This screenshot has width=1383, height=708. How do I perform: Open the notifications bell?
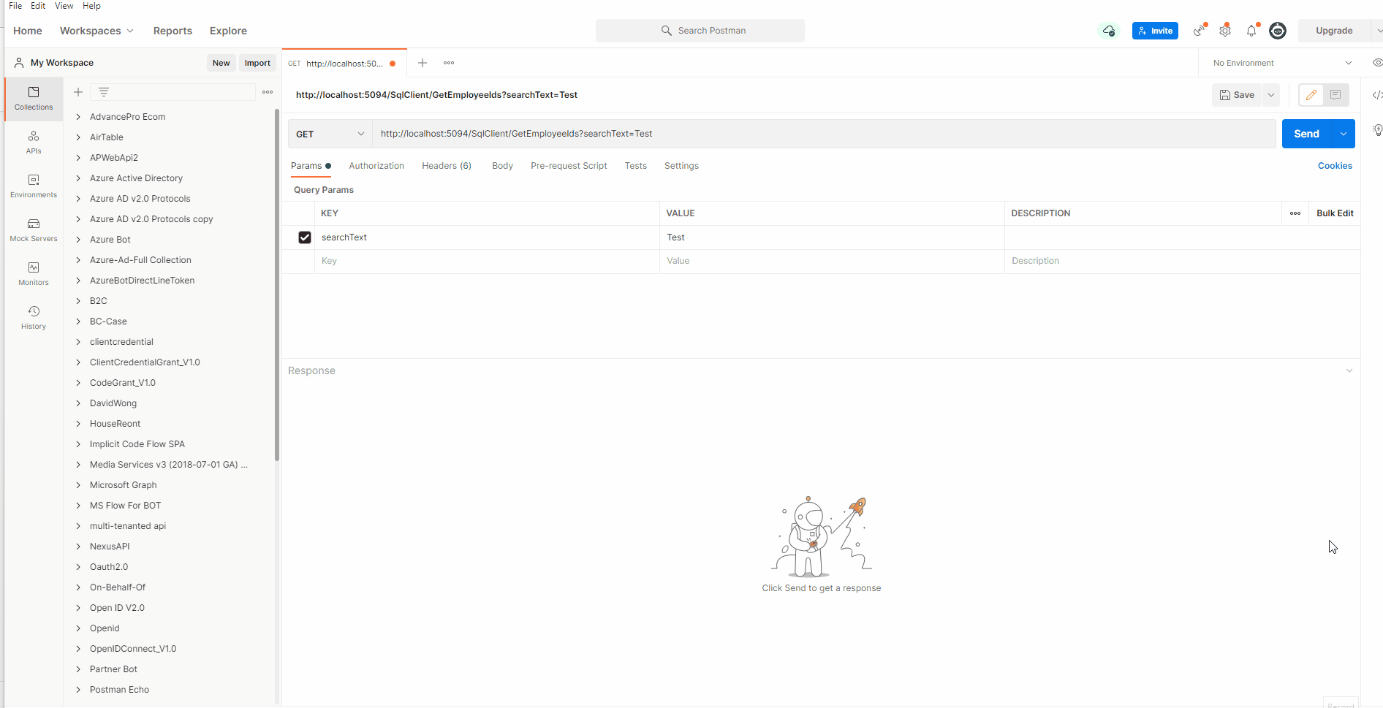click(x=1252, y=31)
